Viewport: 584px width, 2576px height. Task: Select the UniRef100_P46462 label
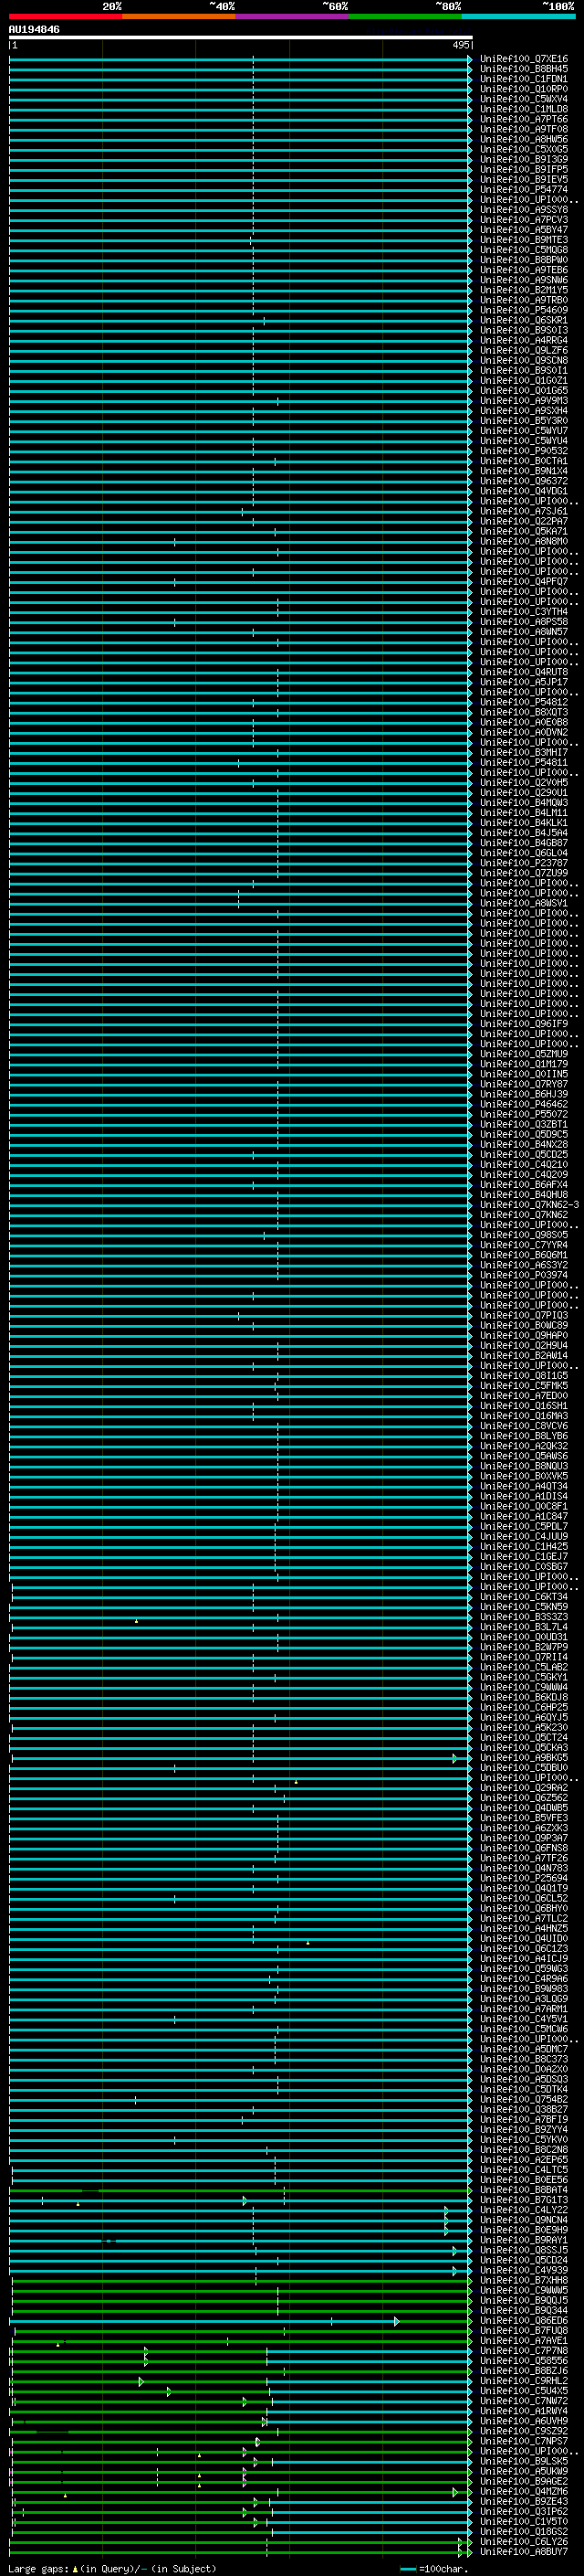[524, 1104]
